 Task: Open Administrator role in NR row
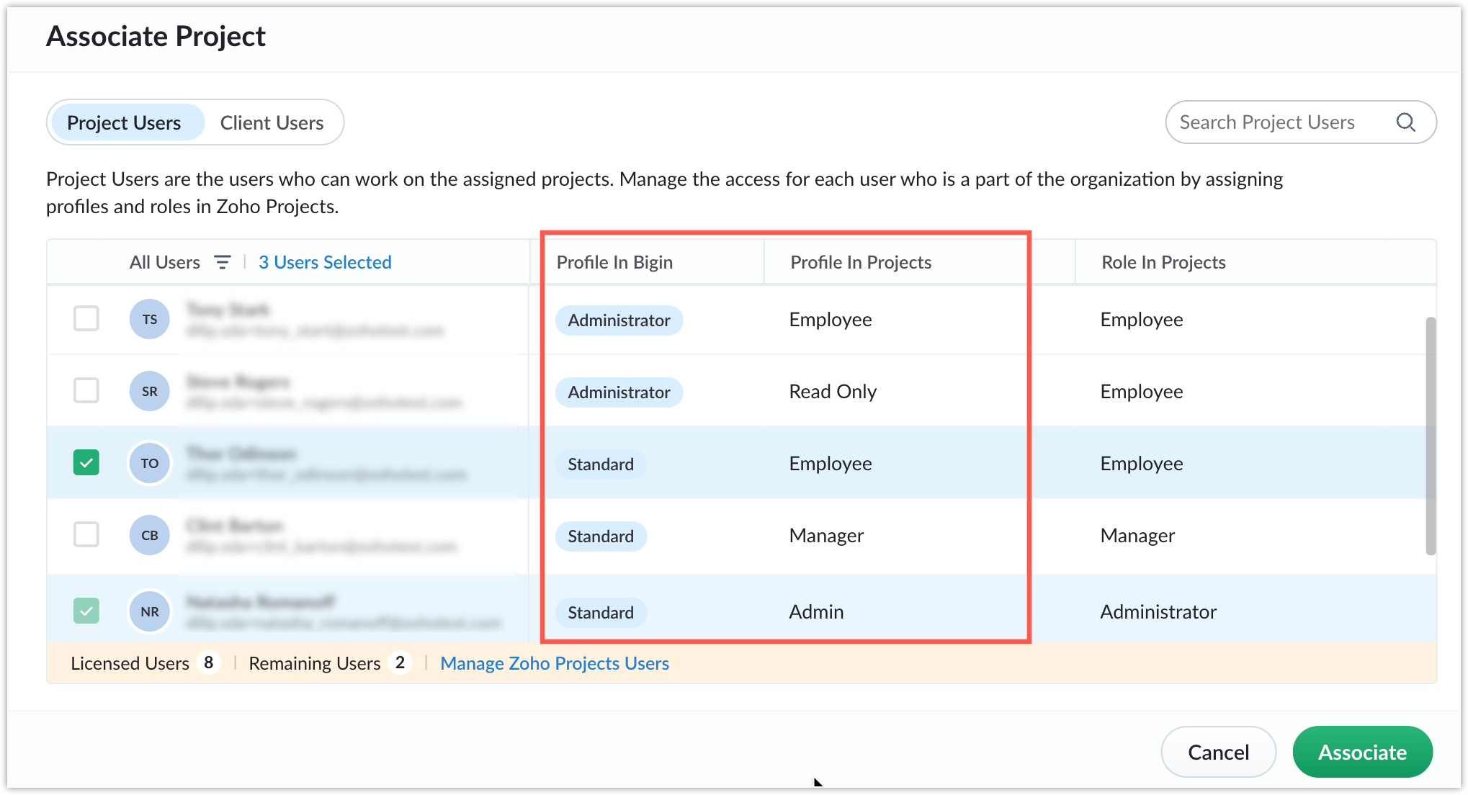(1158, 611)
